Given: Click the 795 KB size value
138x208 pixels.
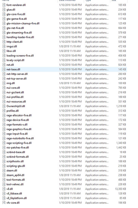Looking at the screenshot, I should 122,88.
